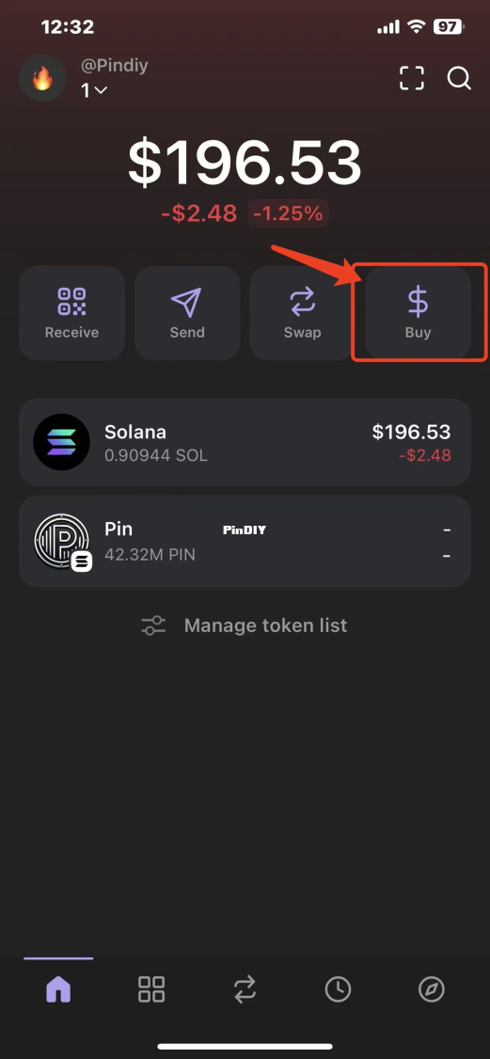The image size is (490, 1059).
Task: Open the compass Explore tab
Action: tap(432, 990)
